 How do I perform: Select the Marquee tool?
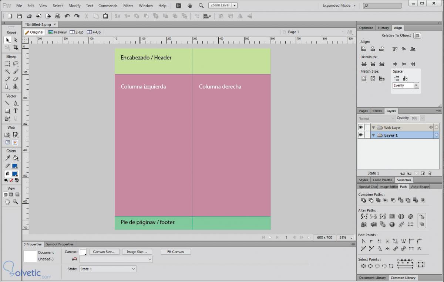[x=7, y=64]
